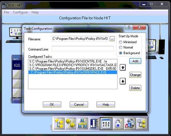
Task: Open the Configure menu
Action: 20,12
